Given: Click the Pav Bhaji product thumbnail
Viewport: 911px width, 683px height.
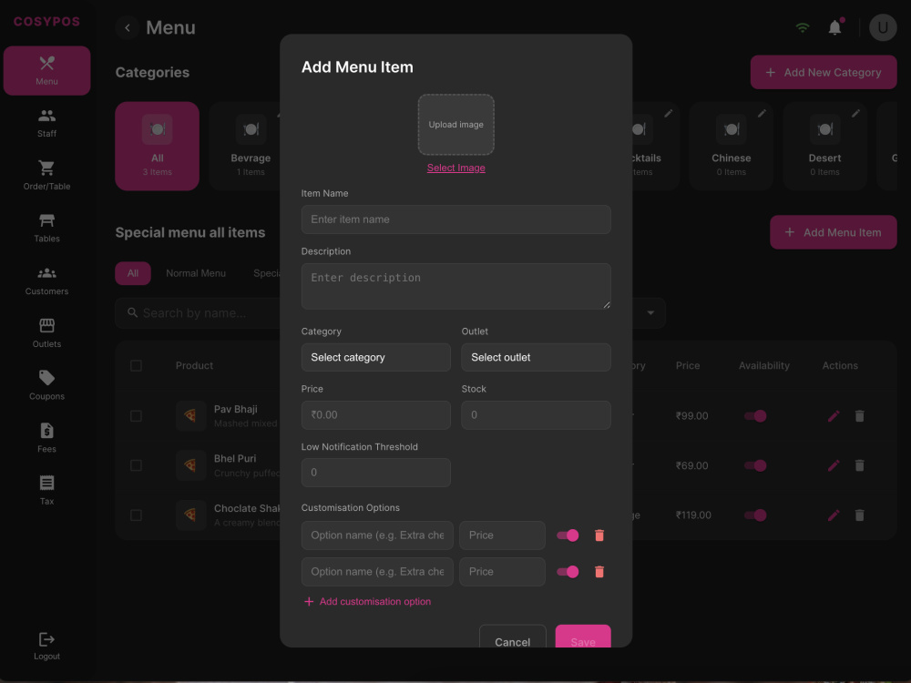Looking at the screenshot, I should coord(190,416).
